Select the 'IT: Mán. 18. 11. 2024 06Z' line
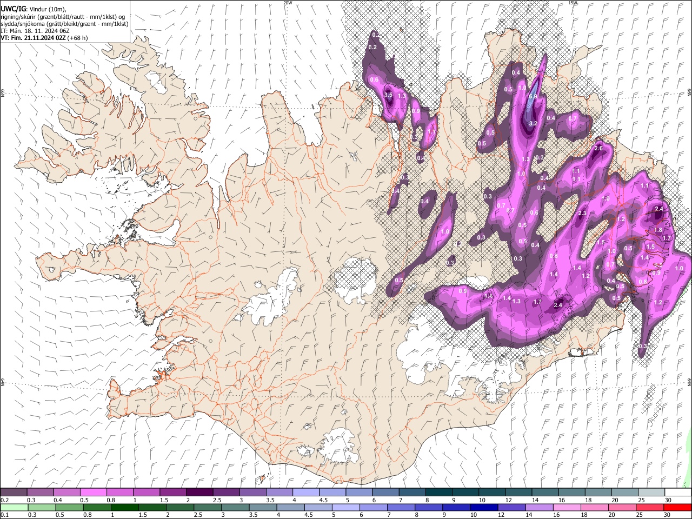Viewport: 692px width, 519px height. tap(35, 31)
